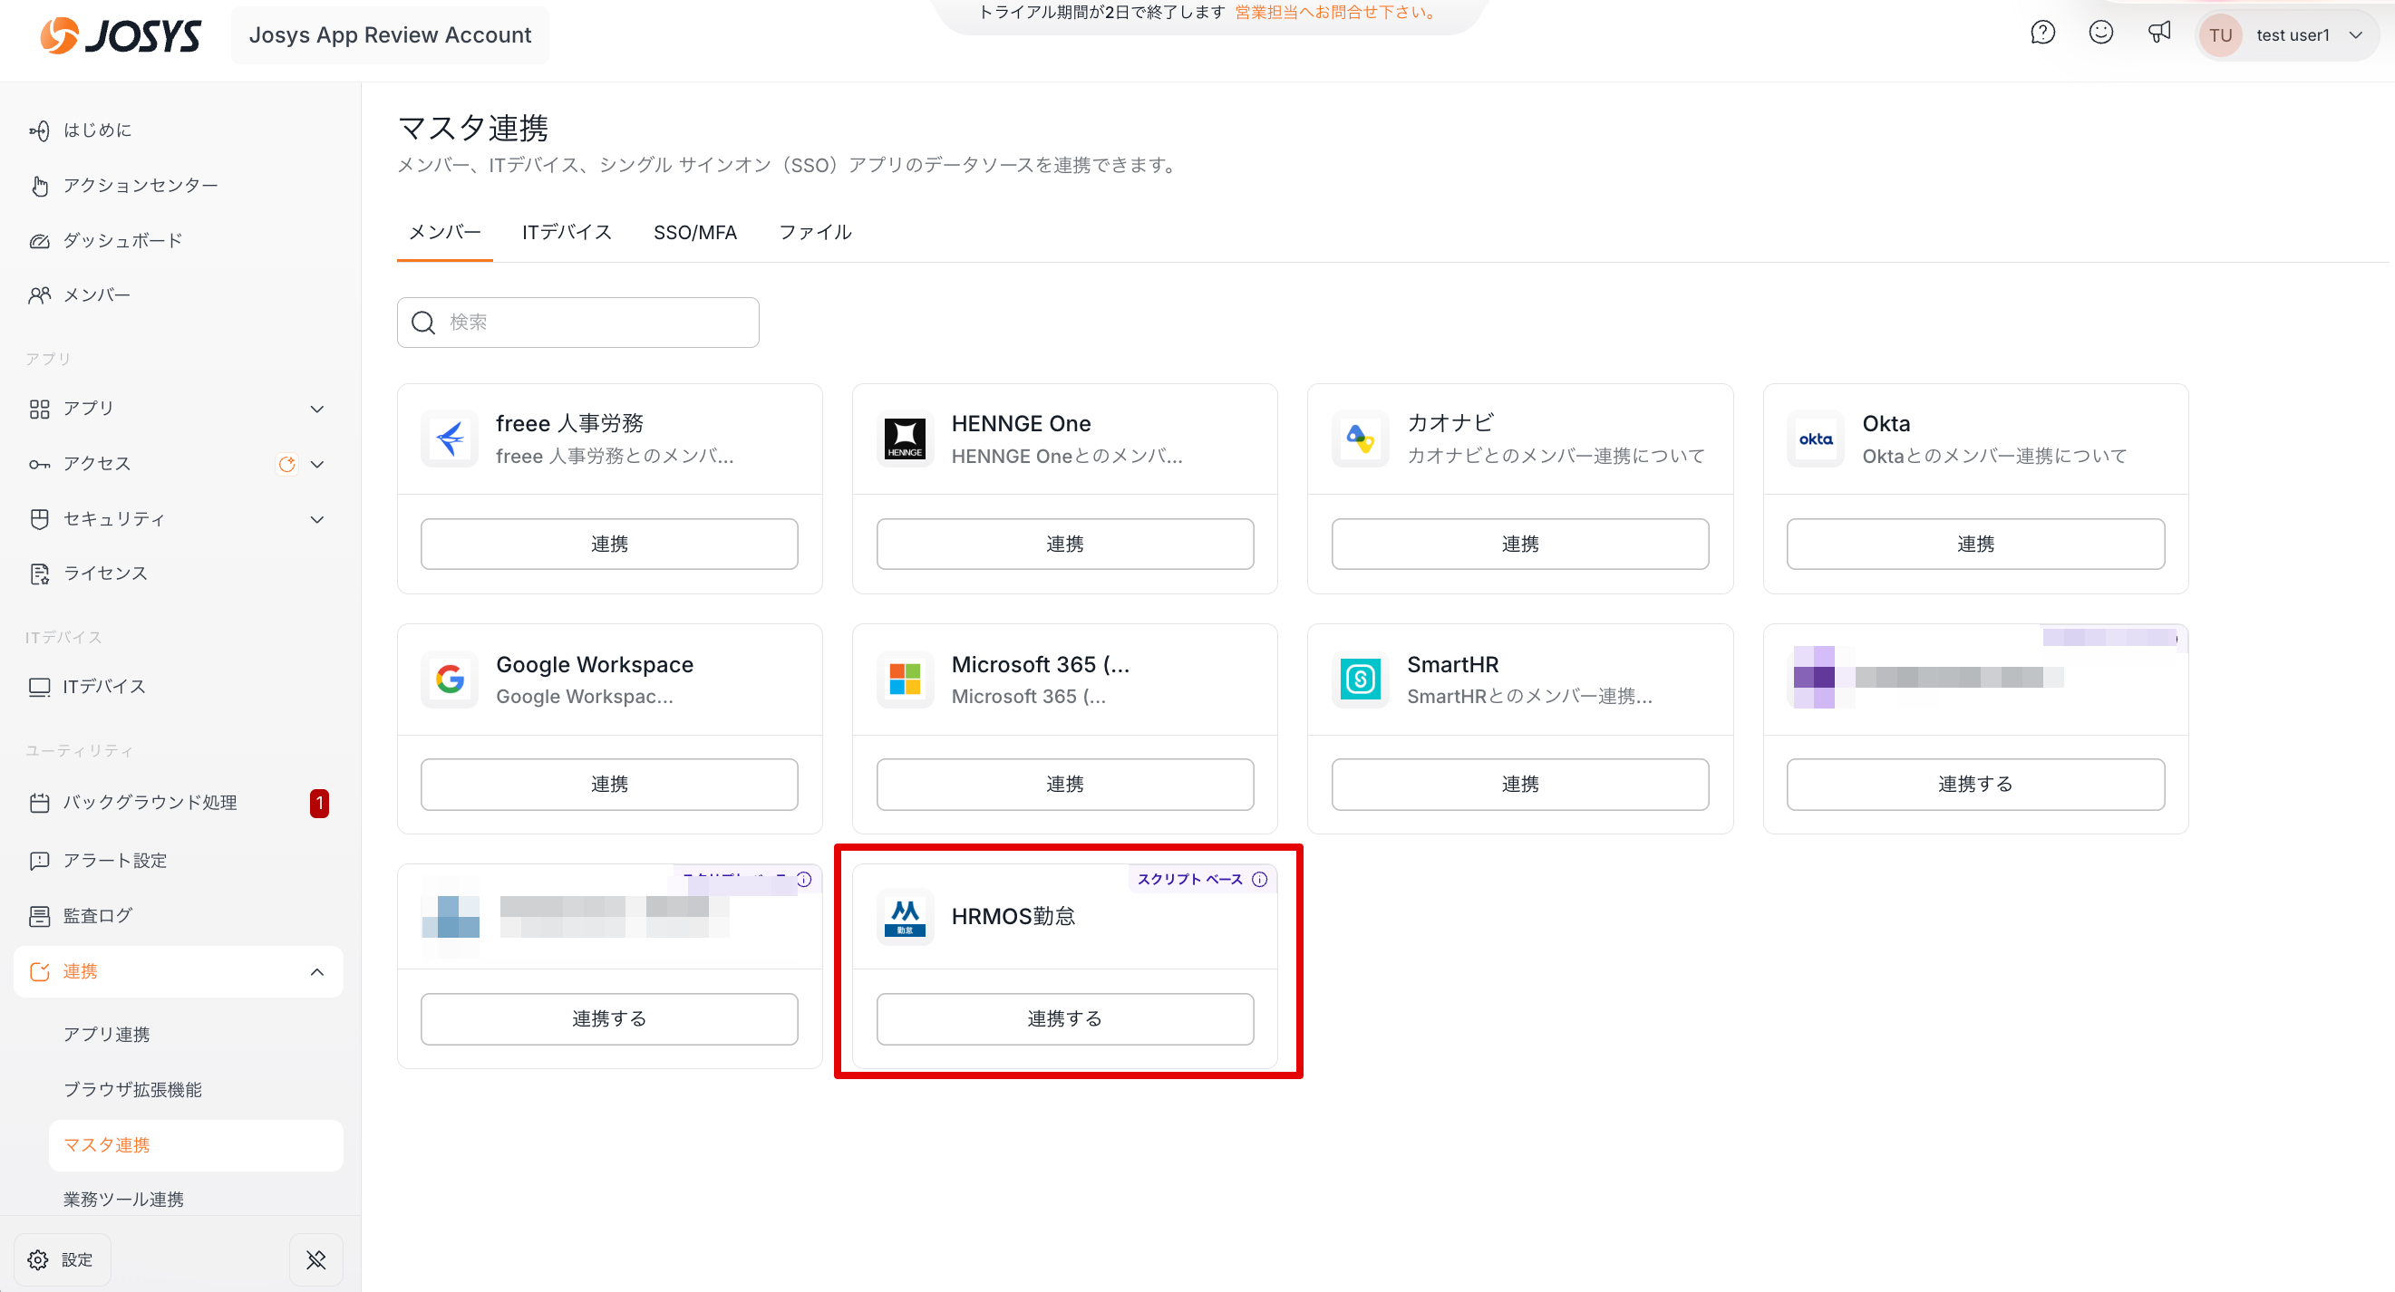The height and width of the screenshot is (1292, 2395).
Task: Click the TU user avatar
Action: 2220,35
